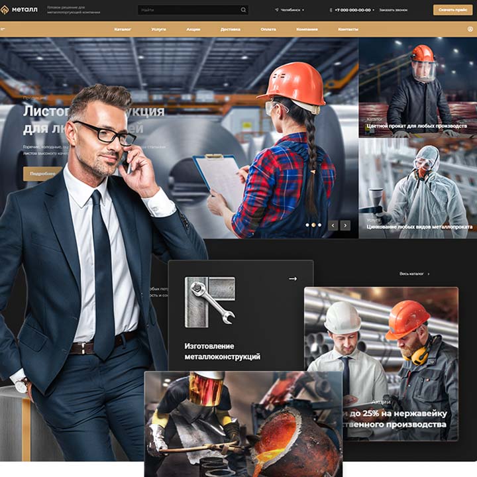The width and height of the screenshot is (477, 477).
Task: Open the user account icon
Action: (x=470, y=30)
